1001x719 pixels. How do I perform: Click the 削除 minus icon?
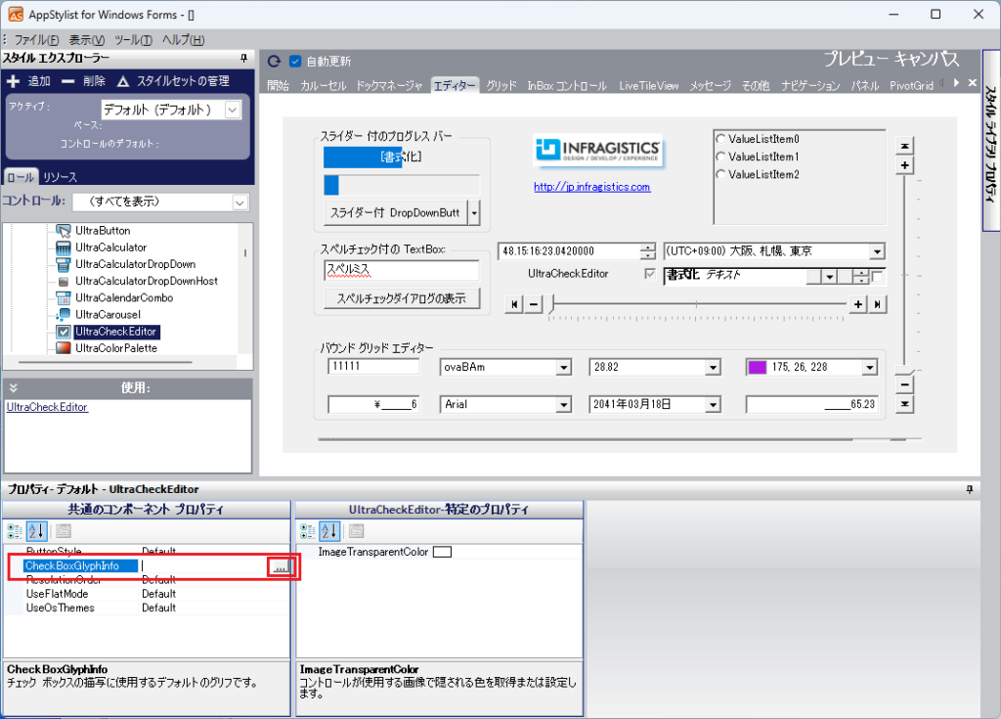[67, 81]
